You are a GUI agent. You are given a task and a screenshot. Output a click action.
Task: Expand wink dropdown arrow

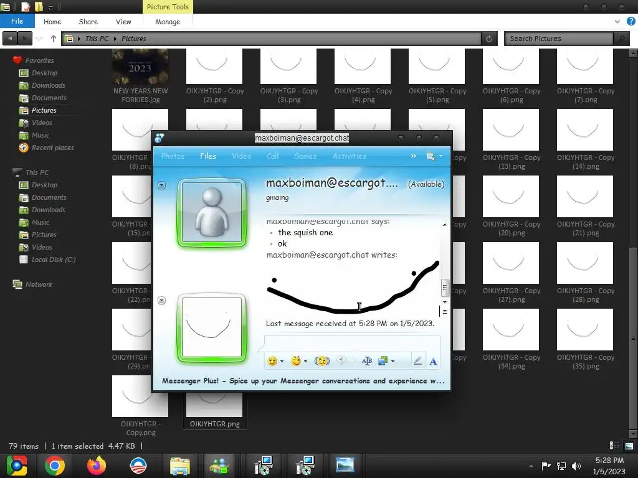click(x=305, y=361)
